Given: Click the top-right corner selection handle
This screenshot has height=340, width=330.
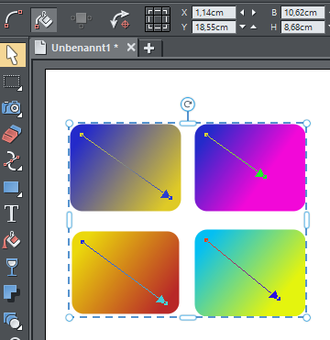Looking at the screenshot, I should coord(307,124).
